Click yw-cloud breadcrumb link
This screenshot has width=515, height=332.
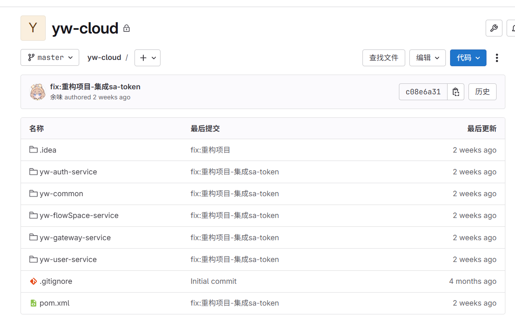[104, 58]
